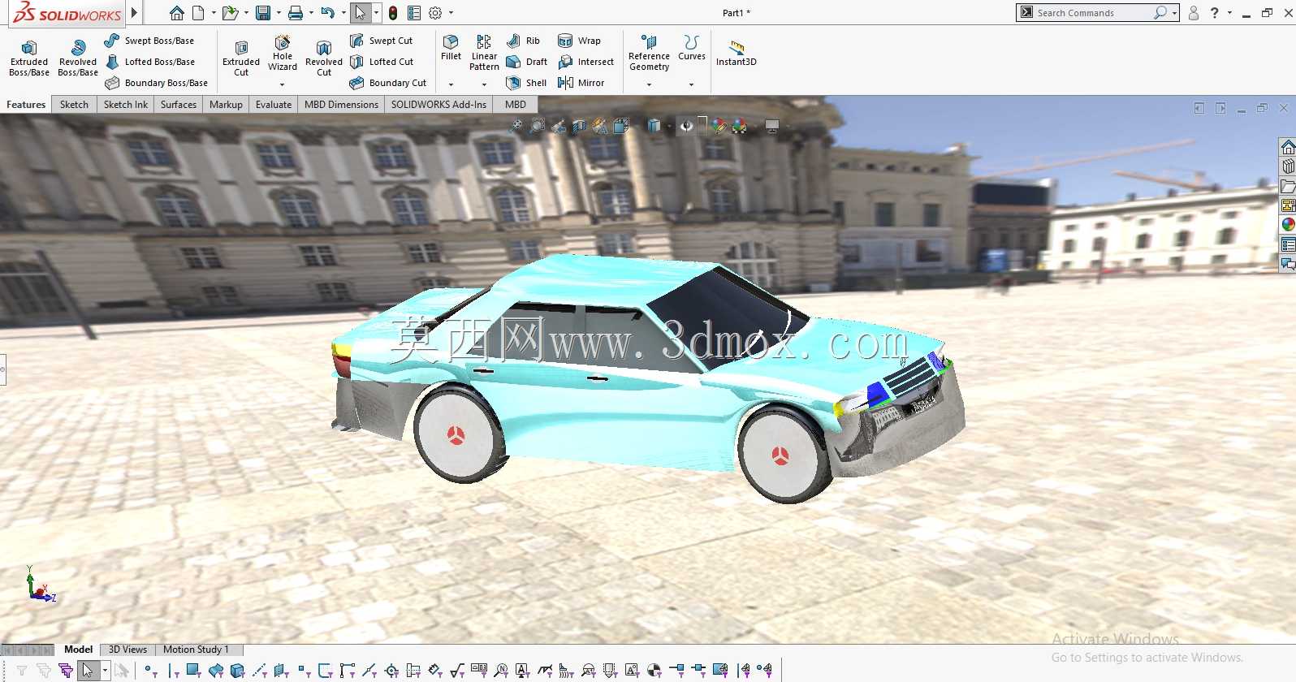Toggle the Filter Vertices selection filter
The height and width of the screenshot is (682, 1296).
pos(151,671)
